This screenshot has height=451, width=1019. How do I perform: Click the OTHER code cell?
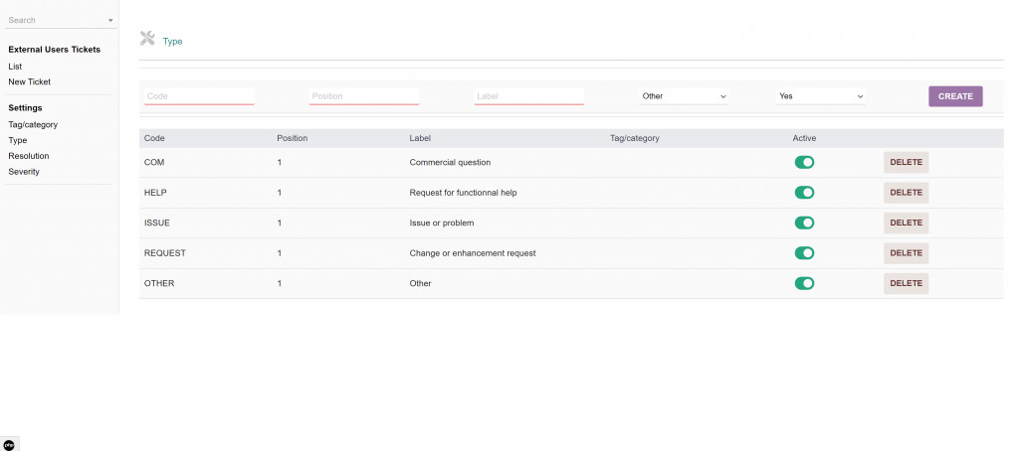click(159, 283)
